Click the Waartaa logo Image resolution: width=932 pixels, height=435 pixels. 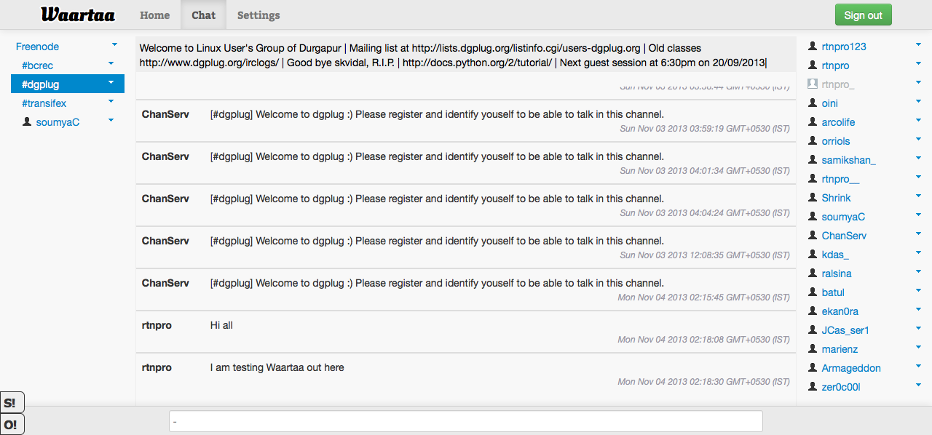click(77, 15)
